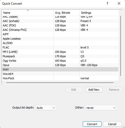Open the Dither dropdown
Viewport: 125px width, 128px height.
(x=101, y=108)
